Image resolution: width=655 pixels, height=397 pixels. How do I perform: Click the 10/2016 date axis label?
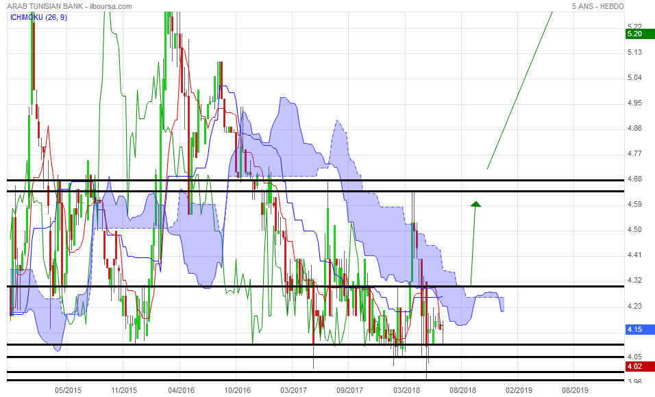(x=237, y=390)
